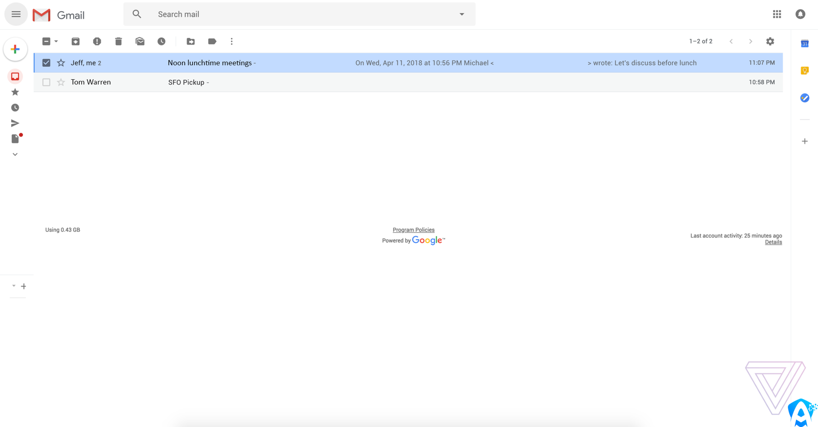Snooze the selected conversation
Screen dimensions: 818x427
pos(162,41)
